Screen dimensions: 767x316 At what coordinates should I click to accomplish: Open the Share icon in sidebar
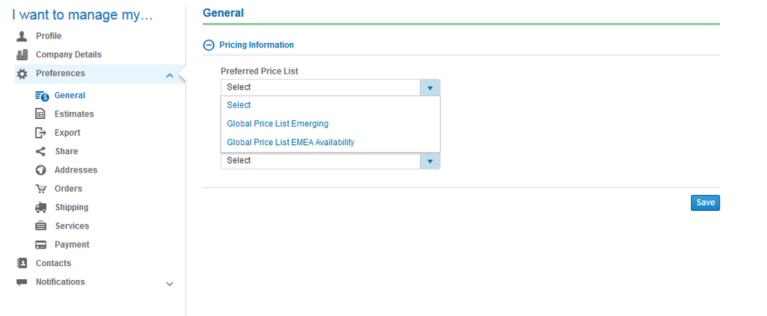pos(41,151)
